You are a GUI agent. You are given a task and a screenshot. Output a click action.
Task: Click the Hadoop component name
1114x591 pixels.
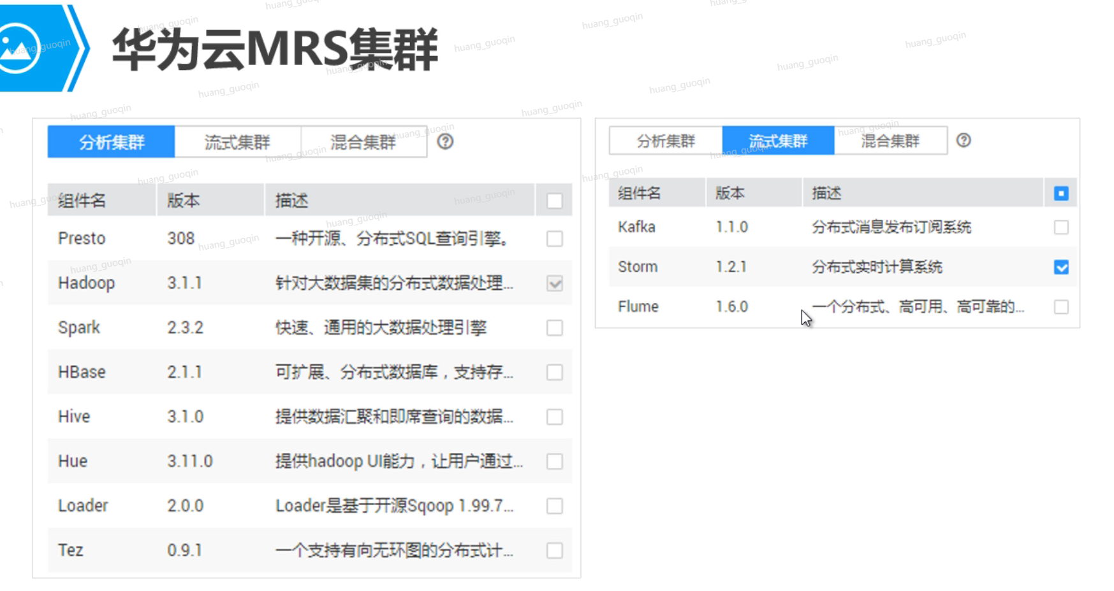point(86,283)
